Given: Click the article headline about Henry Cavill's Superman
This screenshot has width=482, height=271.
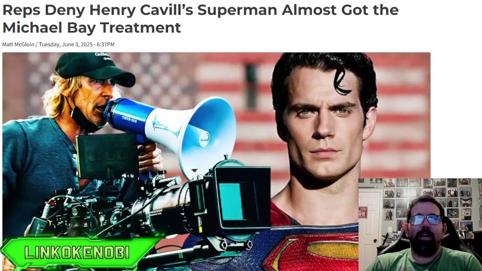Looking at the screenshot, I should [200, 18].
